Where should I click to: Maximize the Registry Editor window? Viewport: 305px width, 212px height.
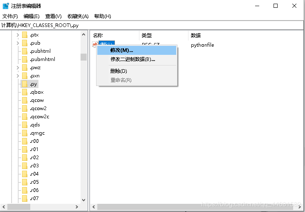click(276, 6)
